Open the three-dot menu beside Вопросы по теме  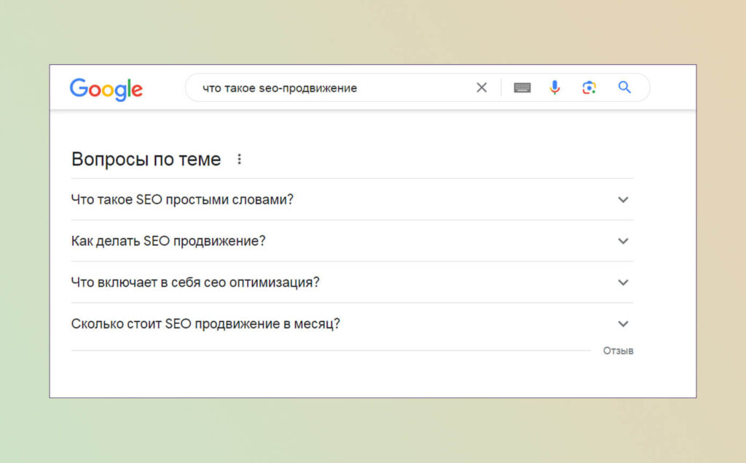coord(239,159)
